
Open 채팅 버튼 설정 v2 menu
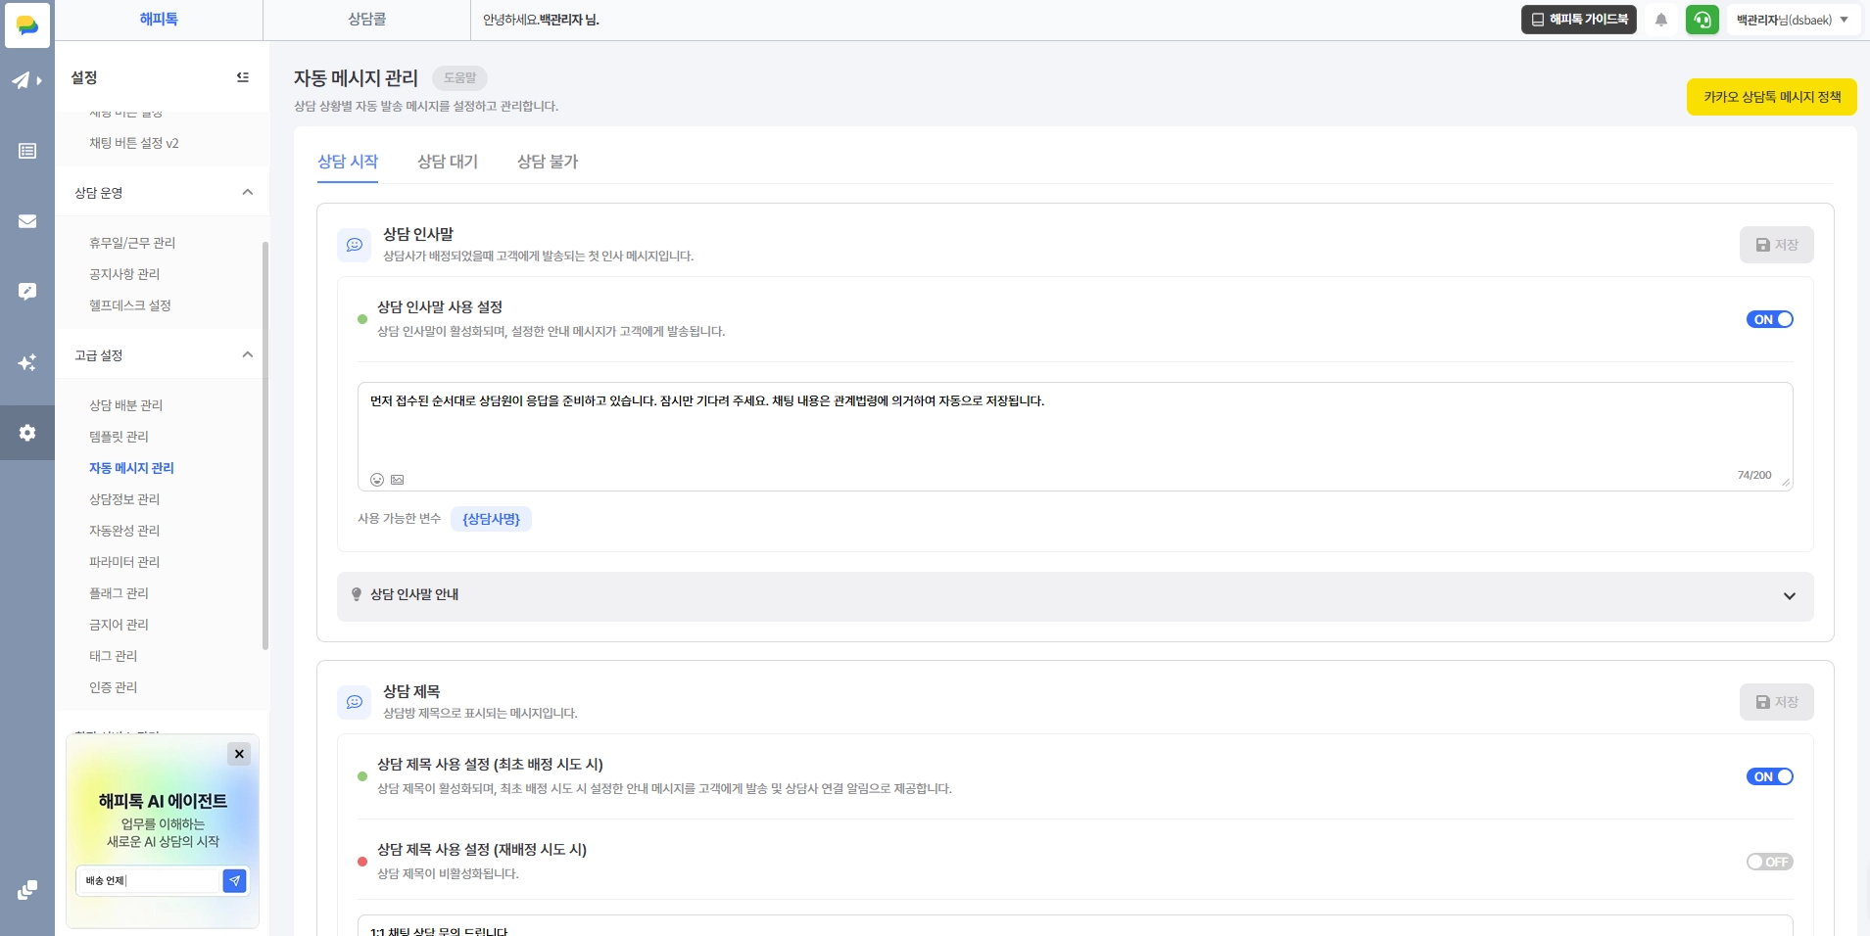click(x=134, y=143)
